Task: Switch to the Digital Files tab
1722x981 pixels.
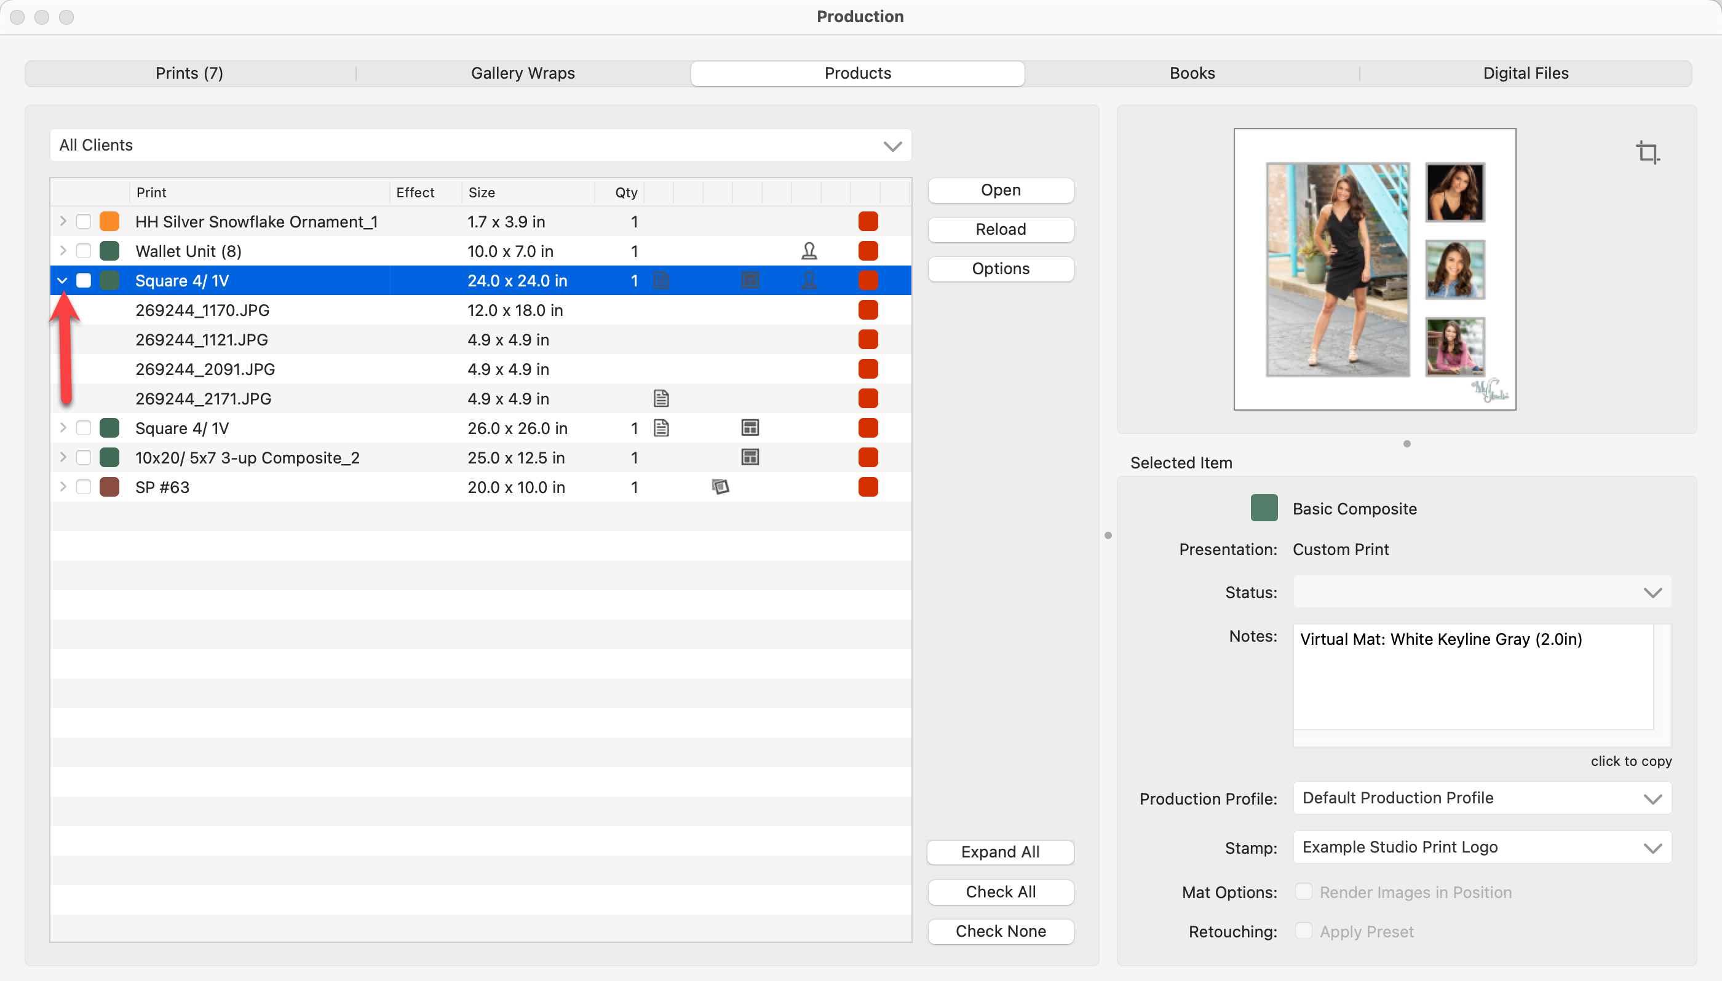Action: pos(1525,73)
